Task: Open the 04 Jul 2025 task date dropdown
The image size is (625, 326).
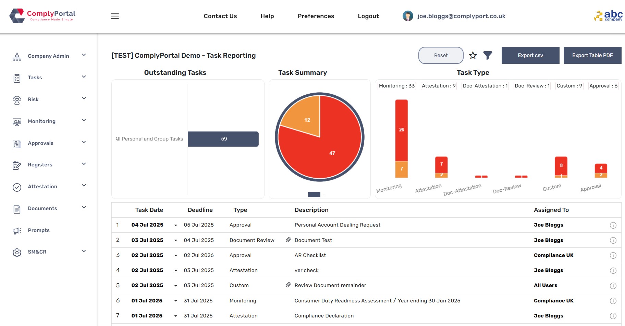Action: point(175,225)
